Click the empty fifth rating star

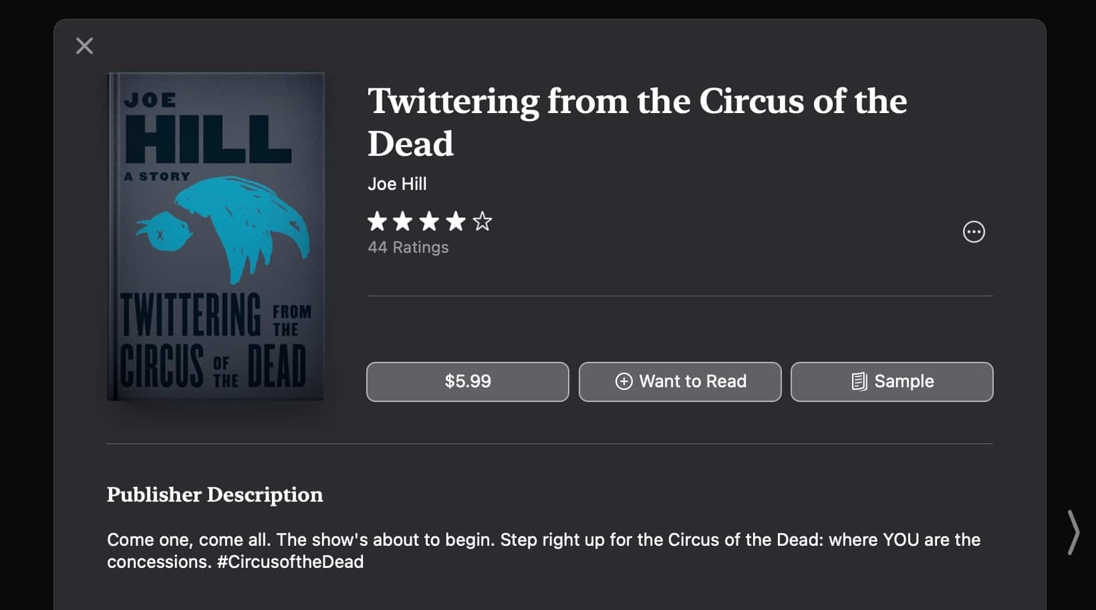(x=482, y=221)
